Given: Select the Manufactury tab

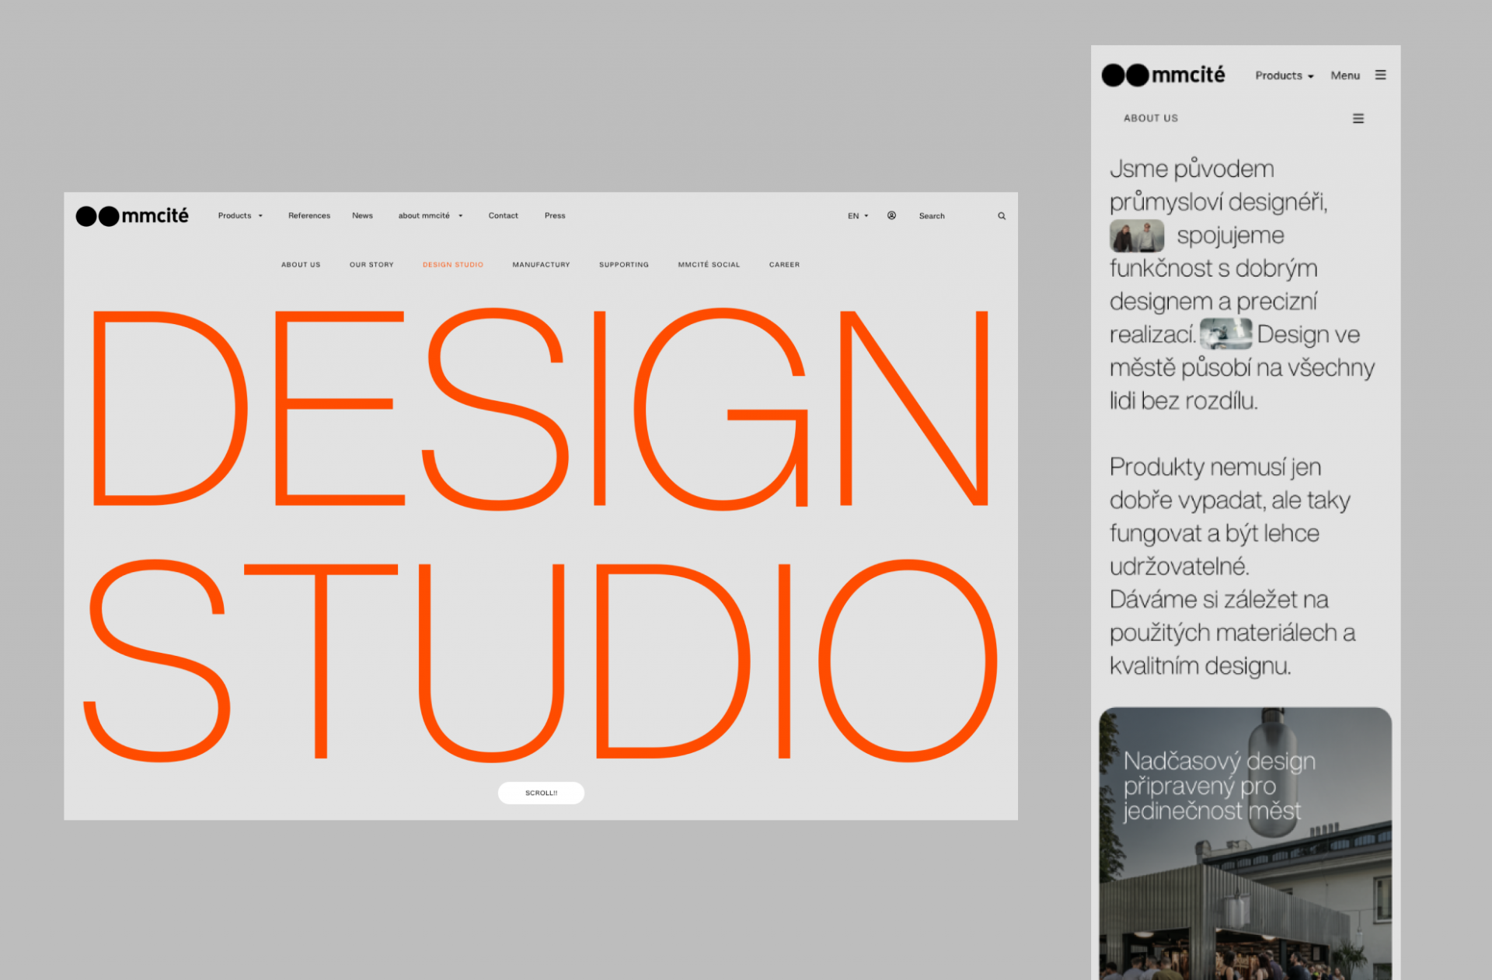Looking at the screenshot, I should coord(541,264).
